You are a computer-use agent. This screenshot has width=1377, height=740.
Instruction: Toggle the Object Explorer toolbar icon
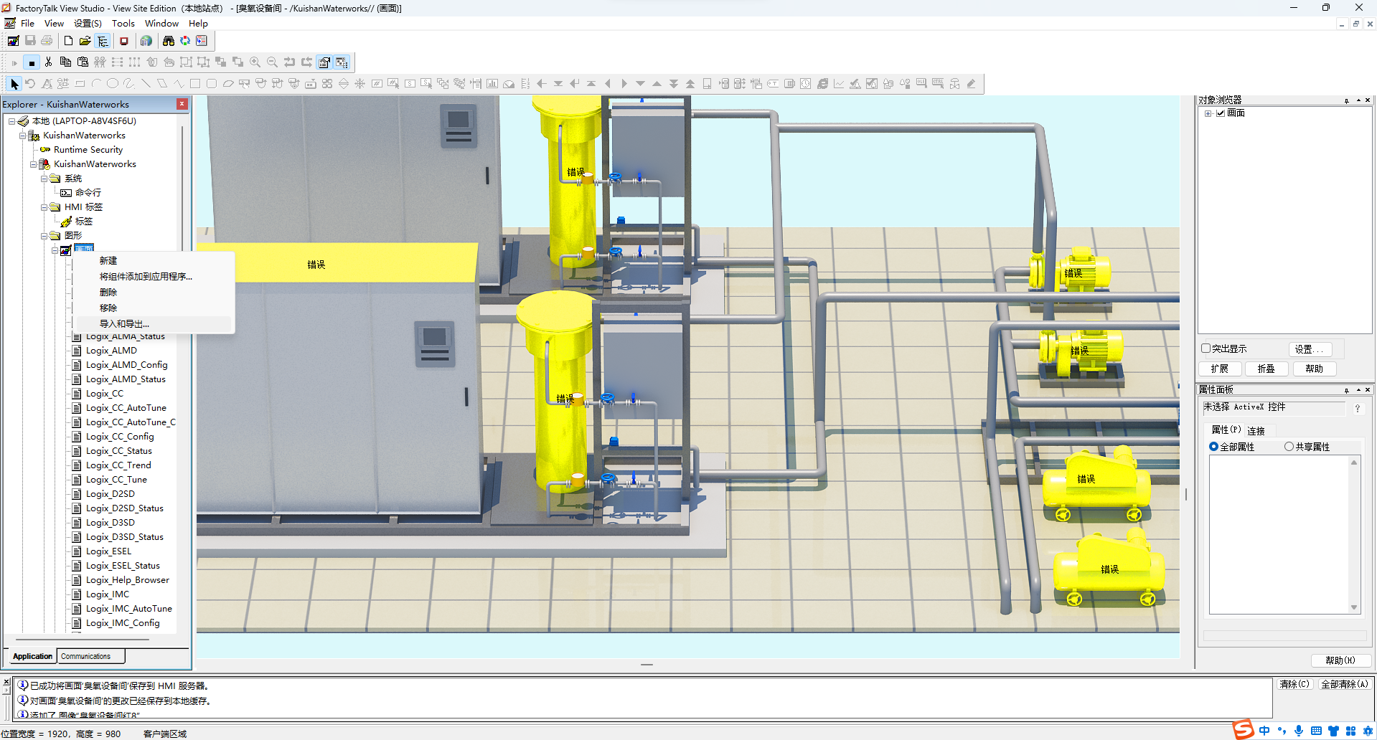(342, 62)
